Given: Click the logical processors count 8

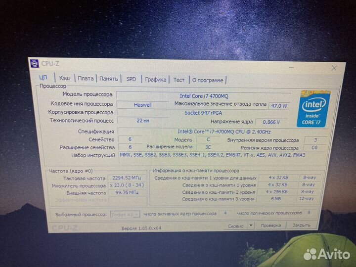Looking at the screenshot, I should pos(309,213).
